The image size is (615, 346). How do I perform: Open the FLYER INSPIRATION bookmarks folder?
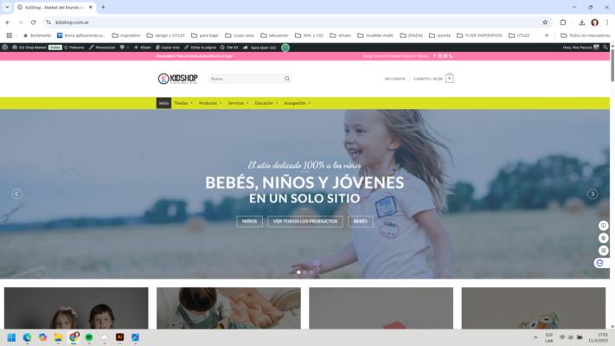pyautogui.click(x=479, y=35)
